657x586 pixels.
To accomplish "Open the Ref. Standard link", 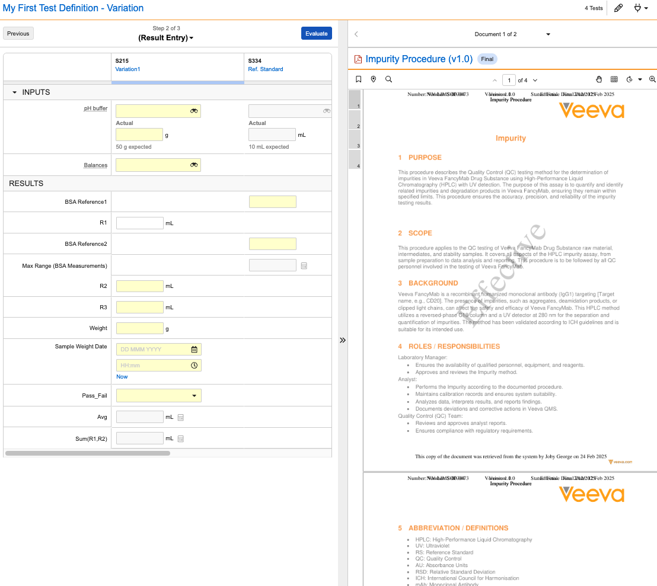I will pyautogui.click(x=266, y=69).
